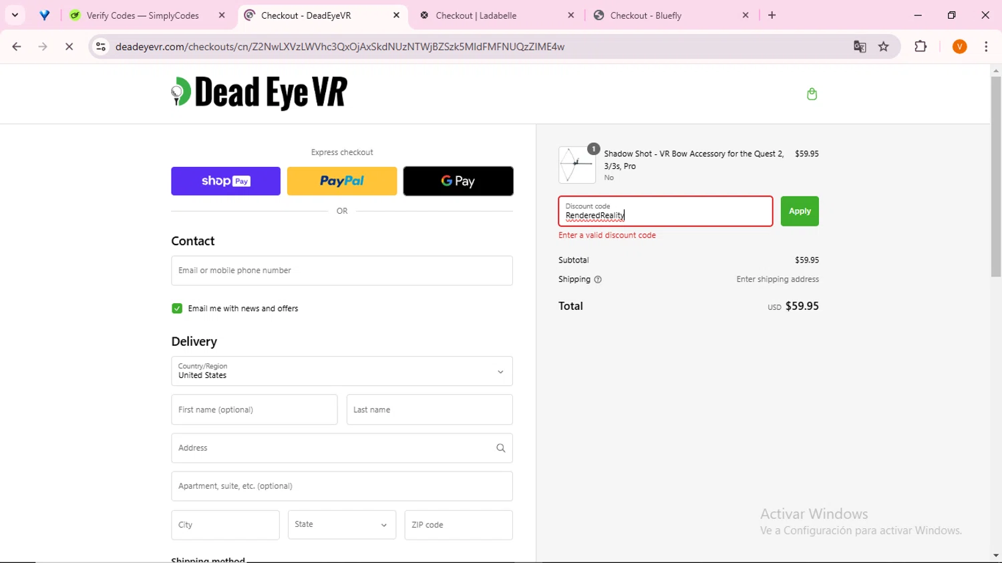Open the extensions puzzle icon

click(x=921, y=47)
